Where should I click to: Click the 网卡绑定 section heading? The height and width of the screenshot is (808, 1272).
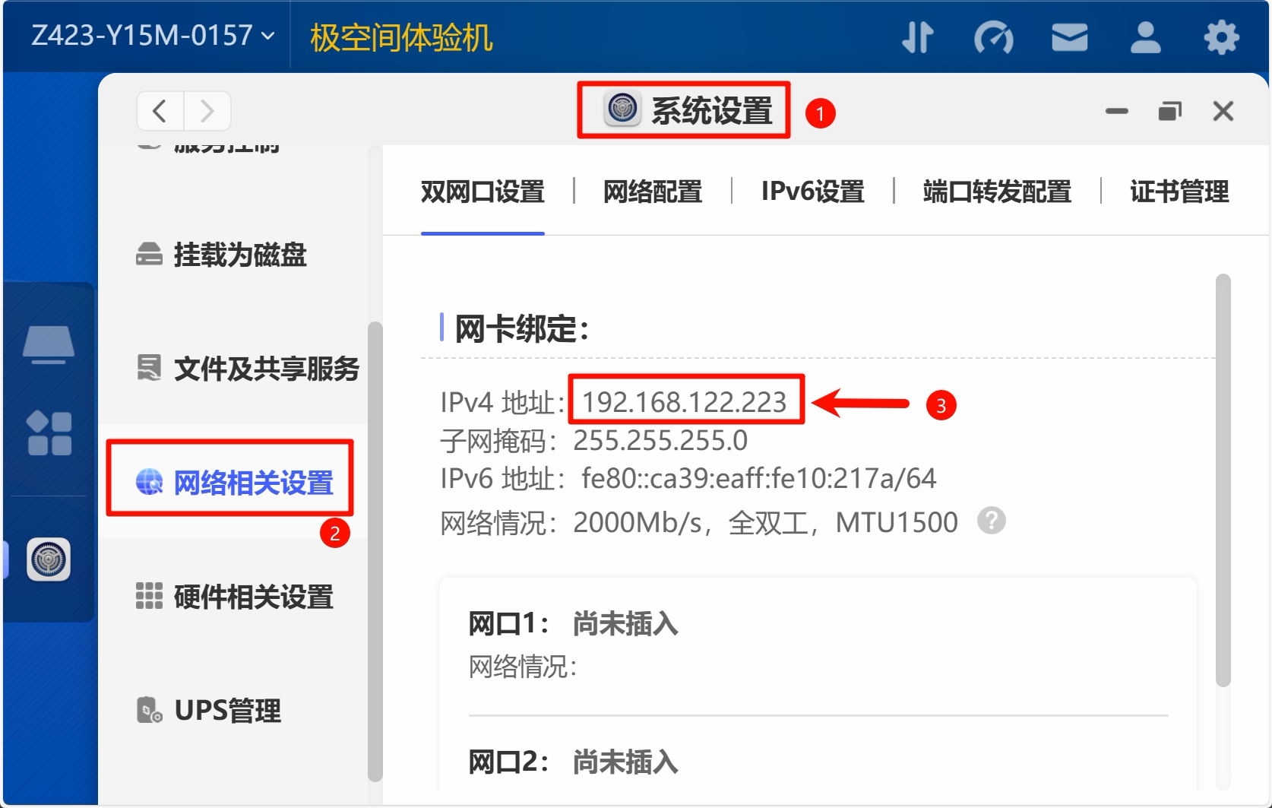(x=522, y=328)
